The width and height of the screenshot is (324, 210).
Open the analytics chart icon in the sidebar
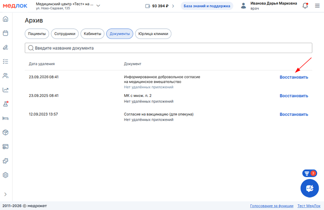(6, 90)
